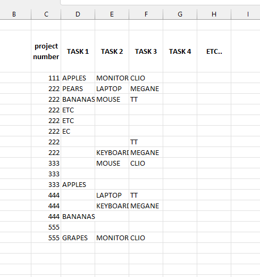Viewport: 260px width, 277px height.
Task: Select the TASK 2 header cell
Action: point(112,51)
